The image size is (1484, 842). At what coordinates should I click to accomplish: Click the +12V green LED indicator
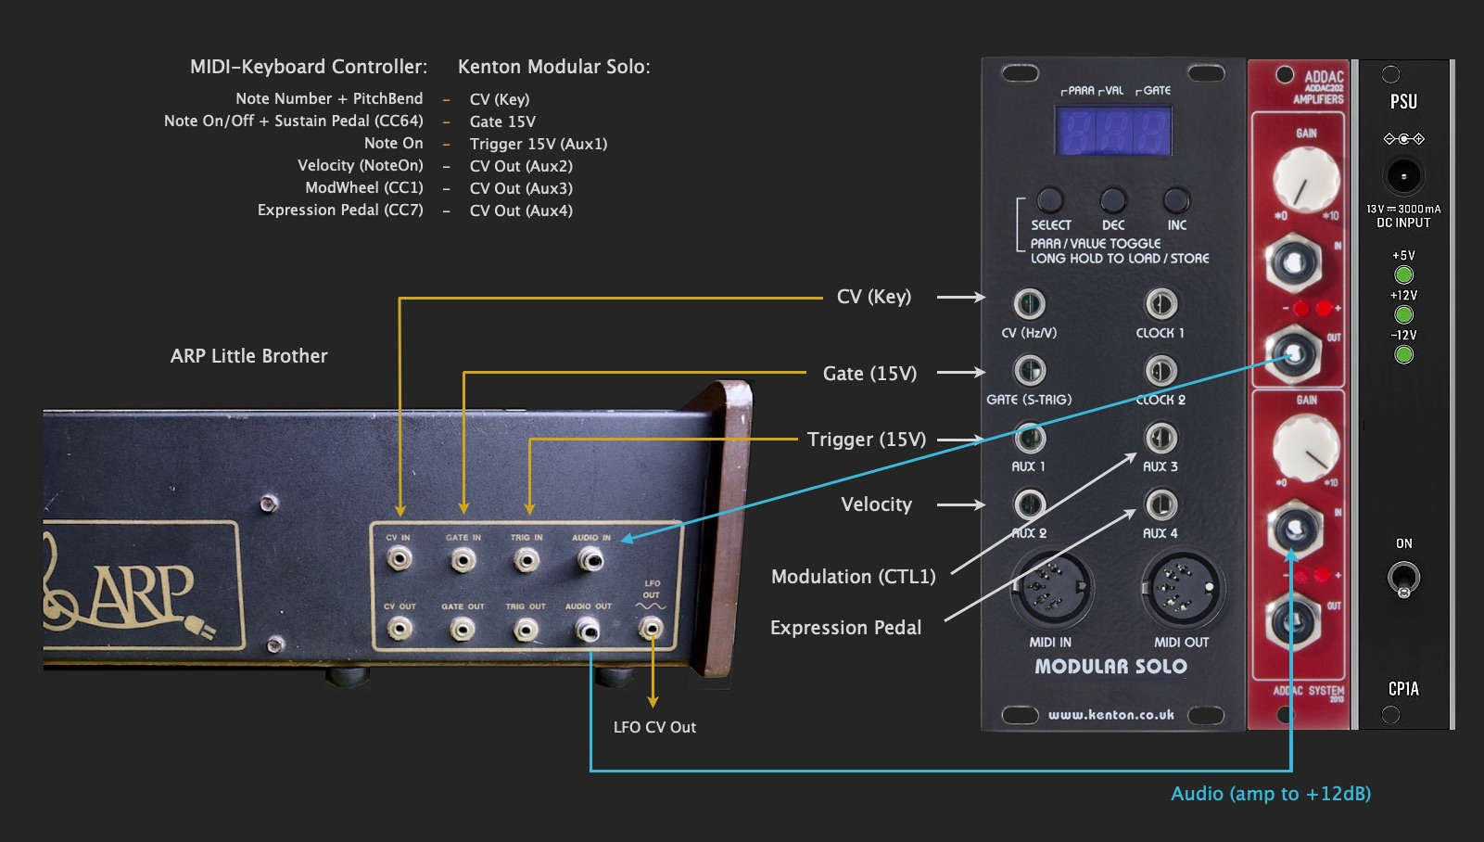[x=1403, y=314]
